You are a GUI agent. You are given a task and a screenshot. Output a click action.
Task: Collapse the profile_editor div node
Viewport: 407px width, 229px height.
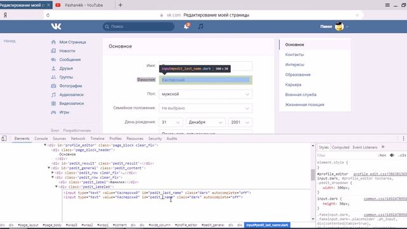click(x=45, y=145)
